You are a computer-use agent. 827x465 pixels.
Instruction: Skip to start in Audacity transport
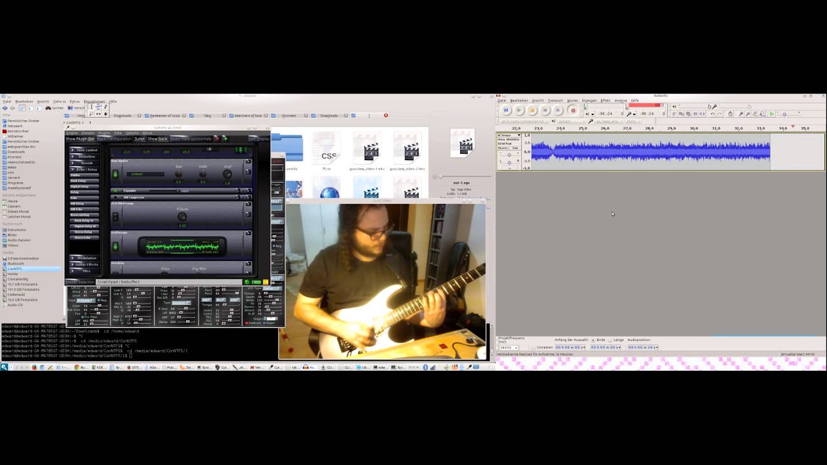(x=545, y=110)
